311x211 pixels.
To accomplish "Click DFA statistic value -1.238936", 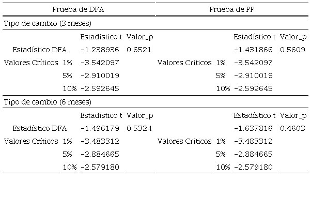I will [x=100, y=50].
